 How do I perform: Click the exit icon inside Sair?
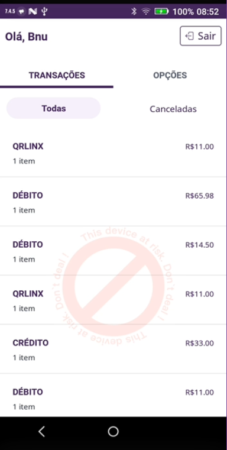[x=189, y=36]
